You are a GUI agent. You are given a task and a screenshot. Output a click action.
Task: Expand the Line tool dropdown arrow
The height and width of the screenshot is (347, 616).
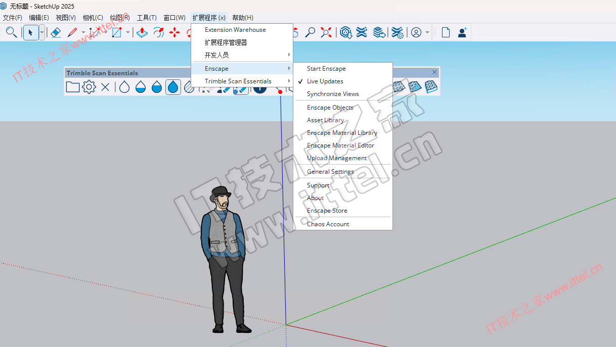(83, 33)
